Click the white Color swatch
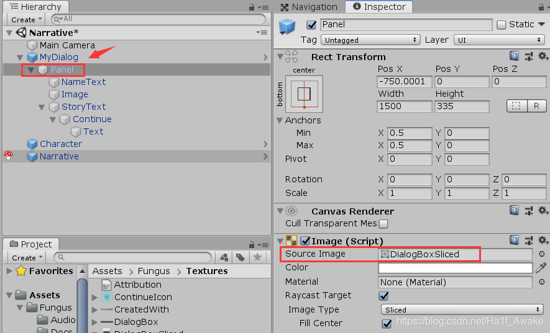Viewport: 550px width, 333px height. [456, 268]
